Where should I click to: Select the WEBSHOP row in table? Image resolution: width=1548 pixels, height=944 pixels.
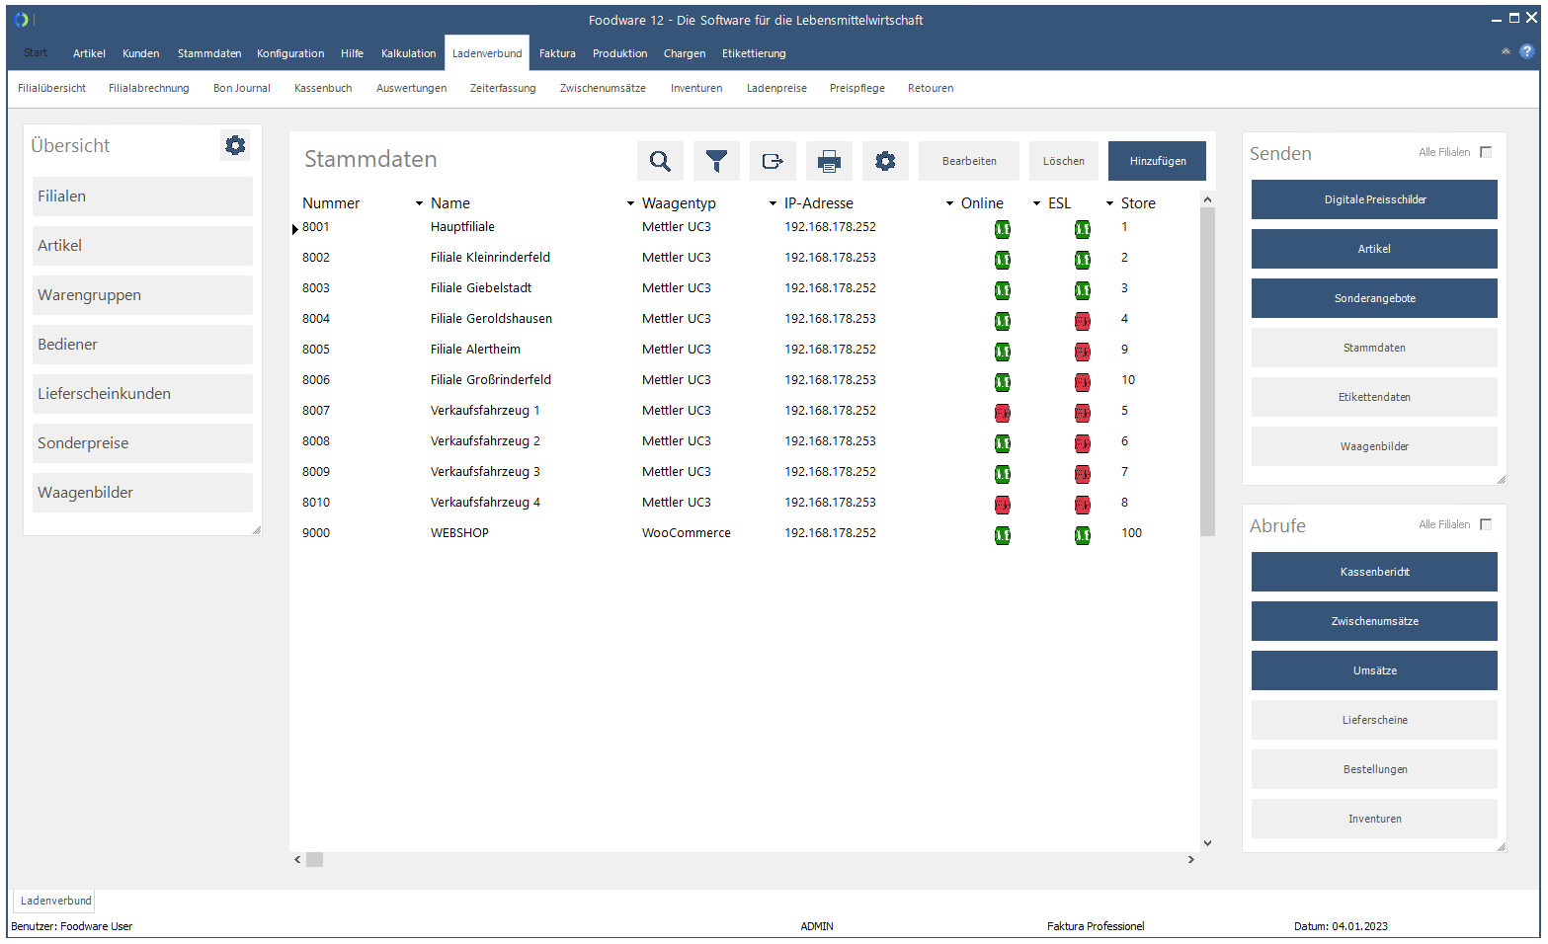(x=459, y=533)
